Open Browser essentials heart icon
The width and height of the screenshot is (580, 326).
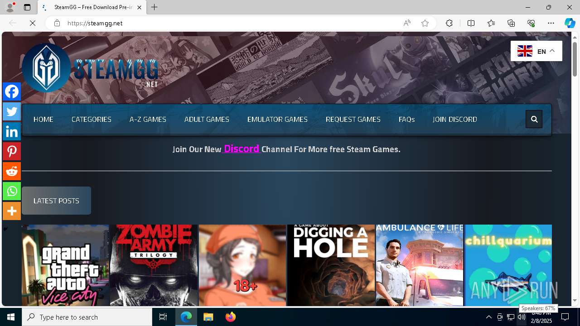tap(531, 23)
